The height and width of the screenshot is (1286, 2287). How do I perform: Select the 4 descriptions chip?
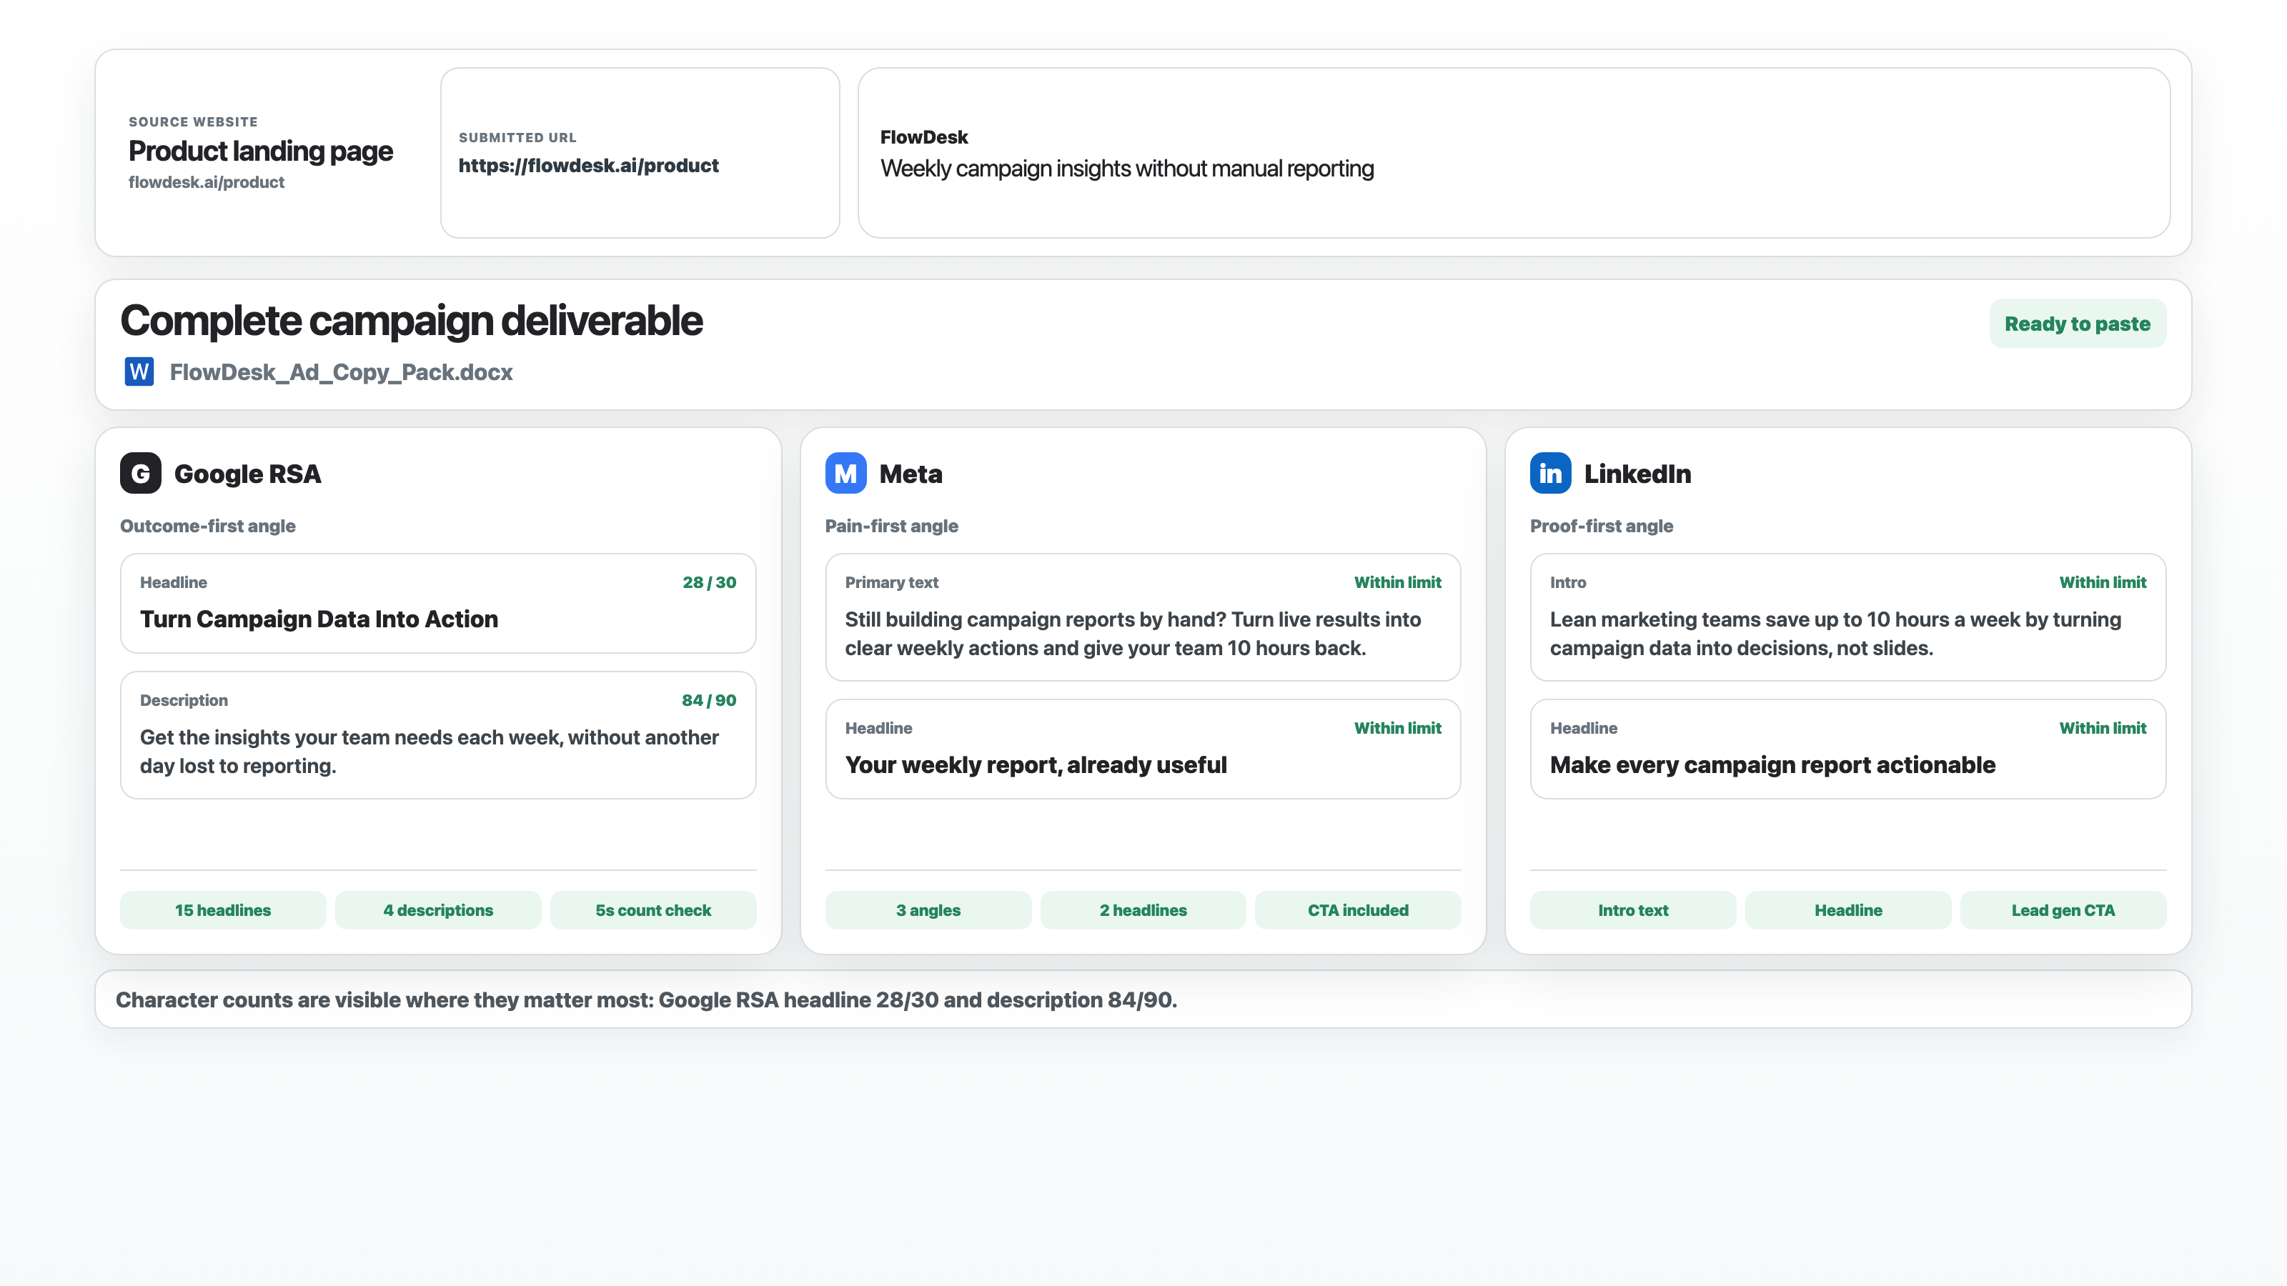[437, 909]
